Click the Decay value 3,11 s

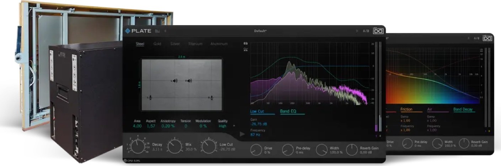158,149
